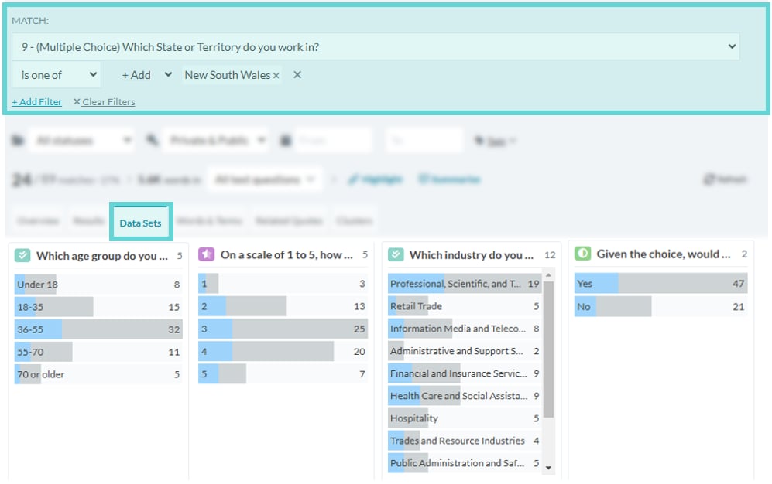Delete the filter row with the X icon
This screenshot has width=772, height=484.
297,75
